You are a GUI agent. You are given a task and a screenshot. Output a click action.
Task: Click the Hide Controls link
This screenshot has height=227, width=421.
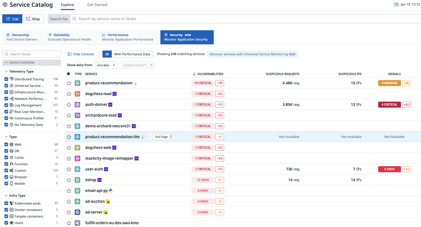pos(81,54)
